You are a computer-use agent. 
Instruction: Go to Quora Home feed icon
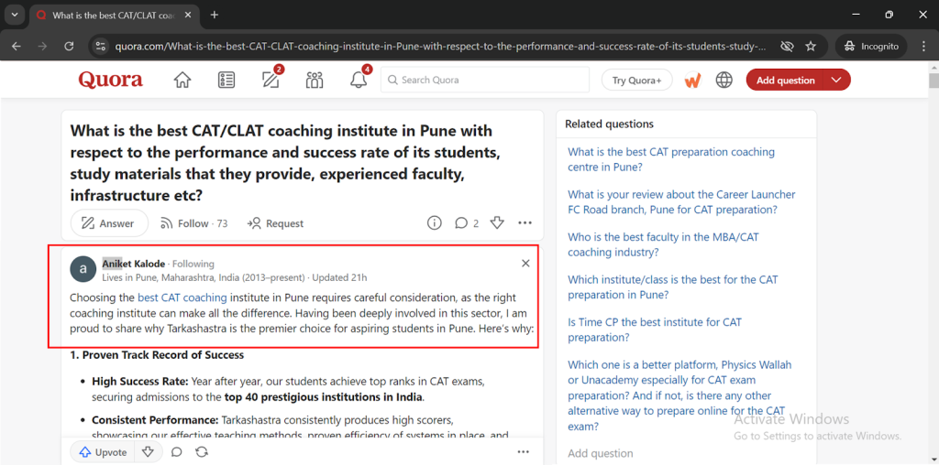(182, 80)
